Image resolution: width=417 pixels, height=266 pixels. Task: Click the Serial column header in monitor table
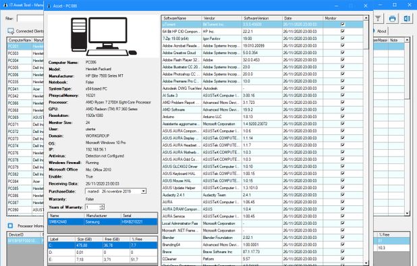(139, 215)
